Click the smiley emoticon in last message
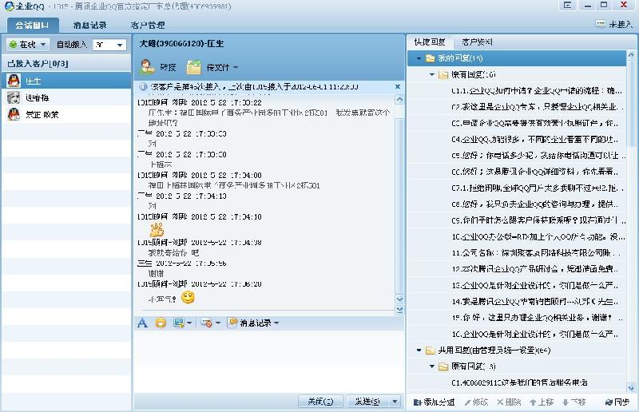 188,297
